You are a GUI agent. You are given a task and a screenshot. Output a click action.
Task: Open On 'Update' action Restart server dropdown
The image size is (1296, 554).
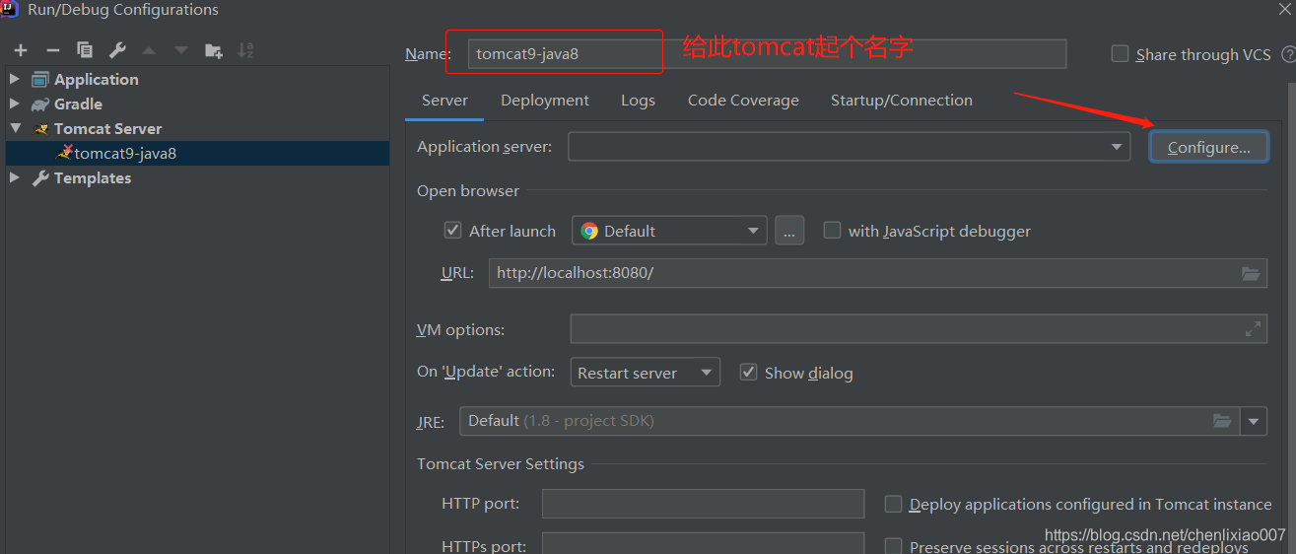click(x=647, y=373)
